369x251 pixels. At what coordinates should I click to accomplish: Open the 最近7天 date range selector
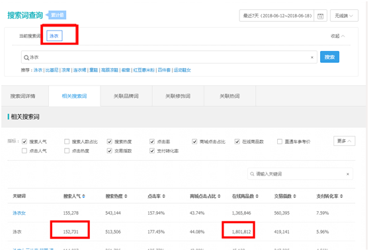pyautogui.click(x=276, y=16)
